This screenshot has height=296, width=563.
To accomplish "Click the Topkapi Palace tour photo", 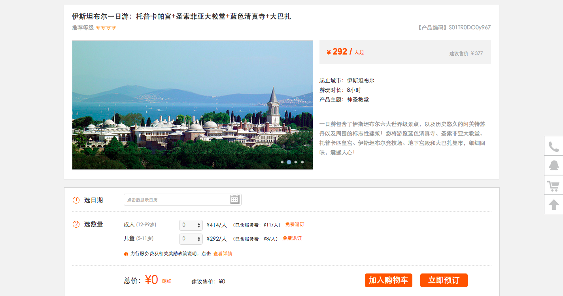I will point(193,105).
